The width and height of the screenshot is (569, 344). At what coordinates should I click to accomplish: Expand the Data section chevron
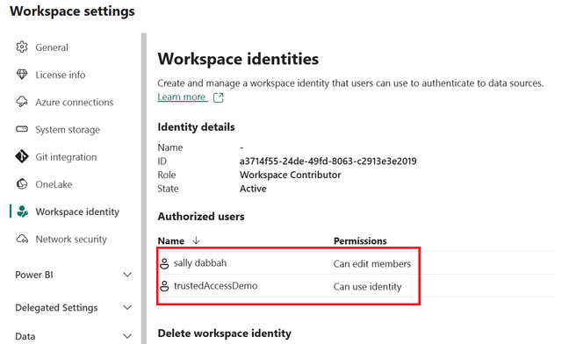[x=127, y=336]
